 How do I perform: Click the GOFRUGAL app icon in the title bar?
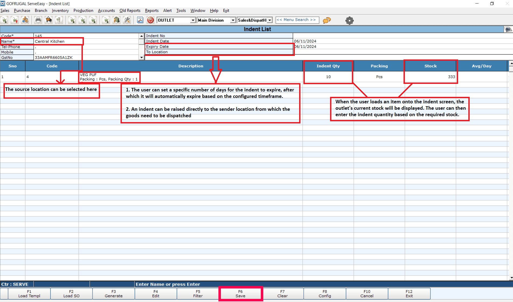click(3, 3)
